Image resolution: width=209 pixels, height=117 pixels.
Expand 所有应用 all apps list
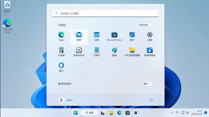point(145,25)
